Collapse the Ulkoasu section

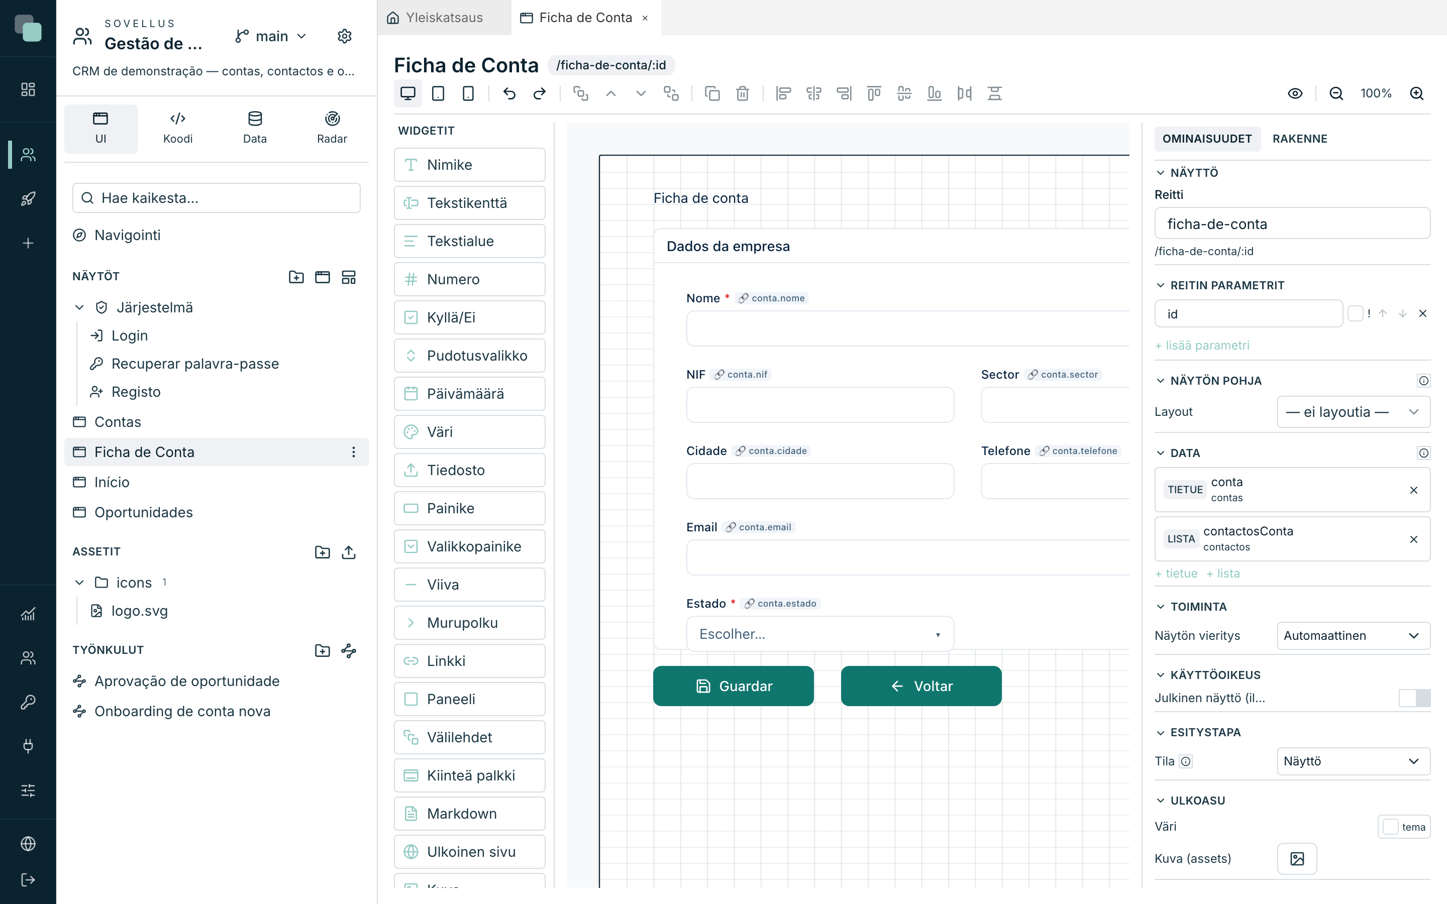1161,801
